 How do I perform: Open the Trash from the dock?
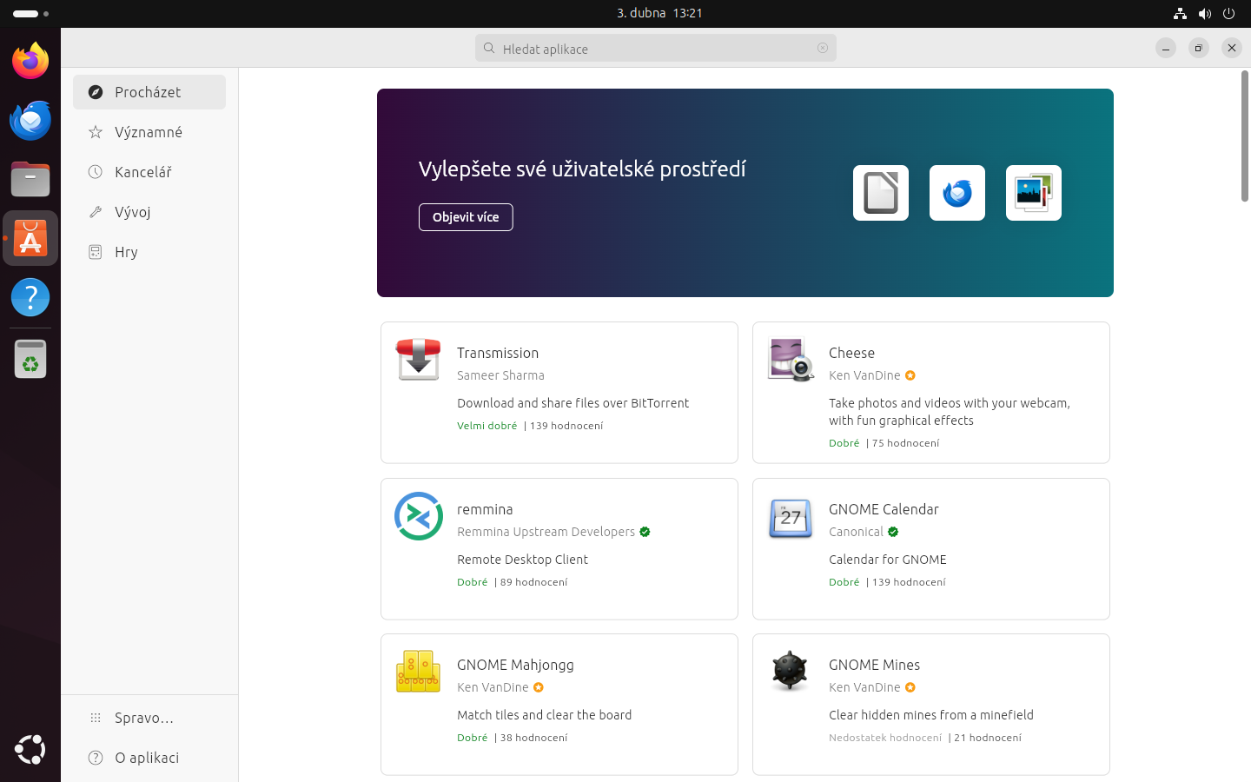(30, 359)
